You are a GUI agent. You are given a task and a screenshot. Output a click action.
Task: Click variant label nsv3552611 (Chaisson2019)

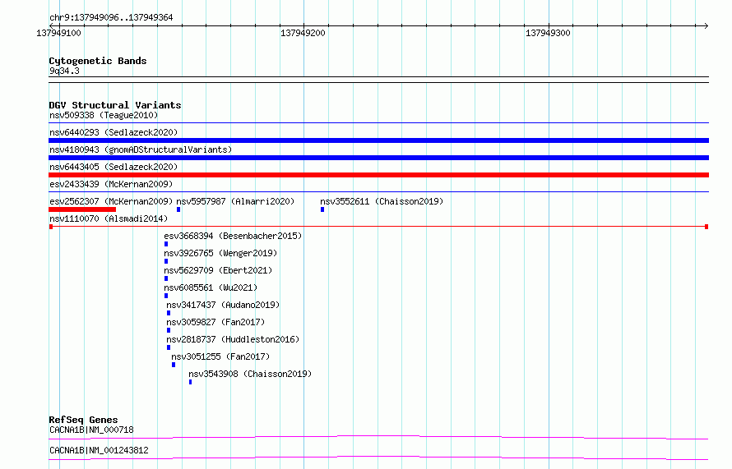382,201
